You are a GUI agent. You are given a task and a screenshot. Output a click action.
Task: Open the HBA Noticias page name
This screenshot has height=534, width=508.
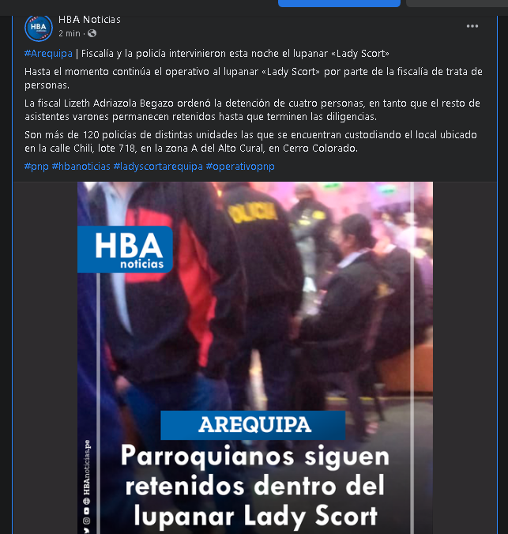(89, 20)
